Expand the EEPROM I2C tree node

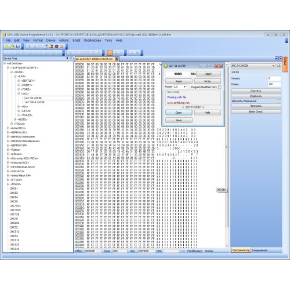coord(8,132)
